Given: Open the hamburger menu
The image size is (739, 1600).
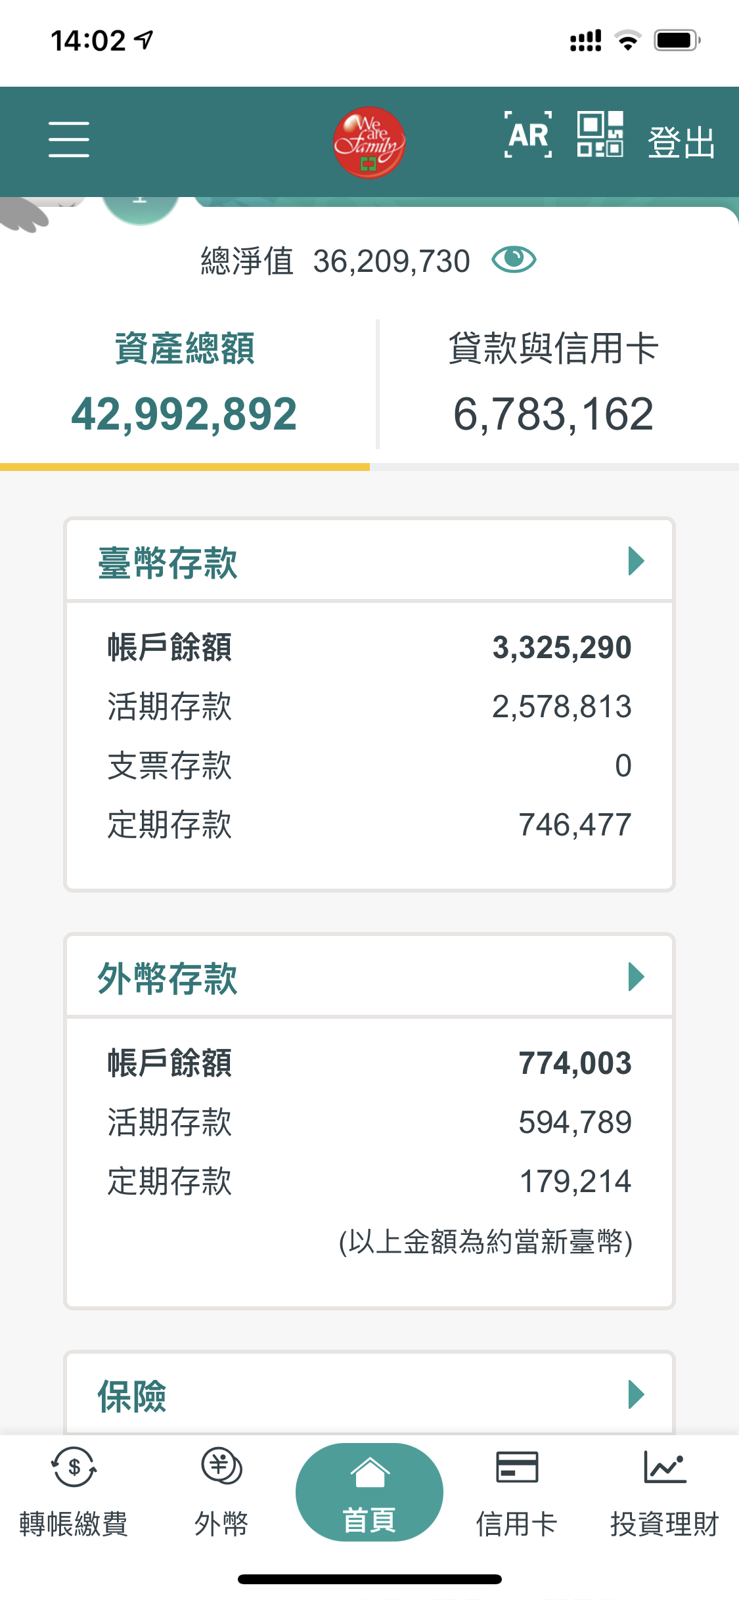Looking at the screenshot, I should 68,139.
